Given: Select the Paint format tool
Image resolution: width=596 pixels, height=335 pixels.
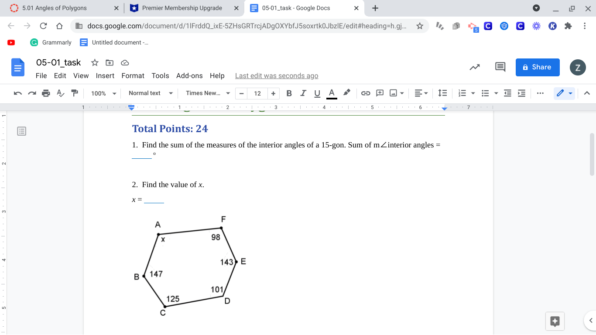Looking at the screenshot, I should pyautogui.click(x=74, y=93).
